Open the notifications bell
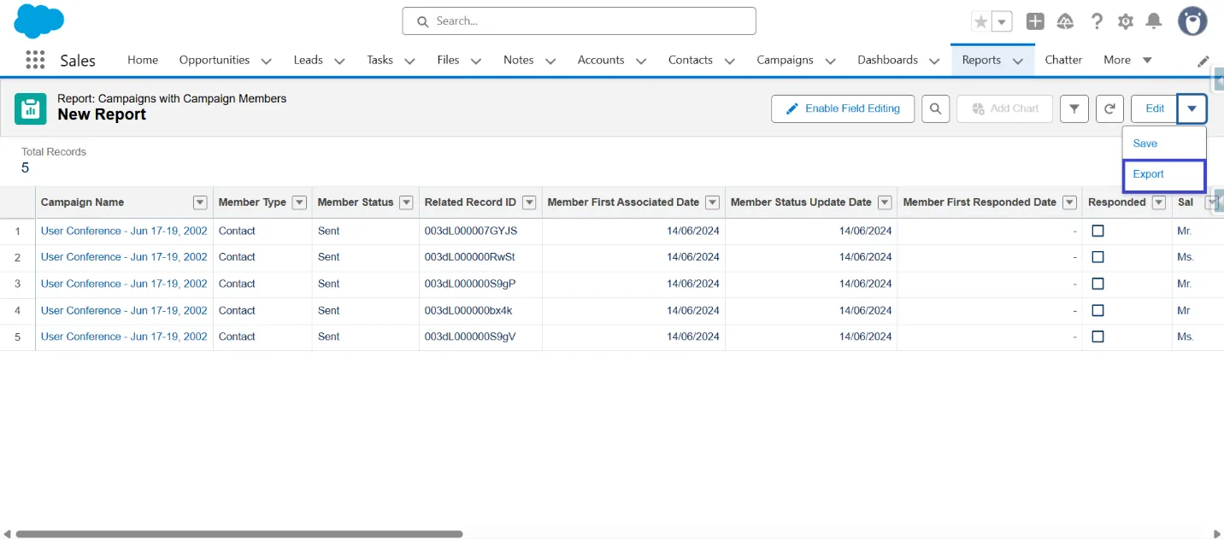 click(1154, 21)
